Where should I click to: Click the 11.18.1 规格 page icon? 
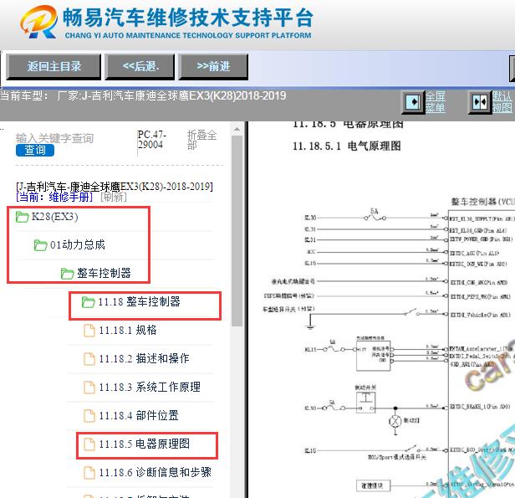pos(89,331)
